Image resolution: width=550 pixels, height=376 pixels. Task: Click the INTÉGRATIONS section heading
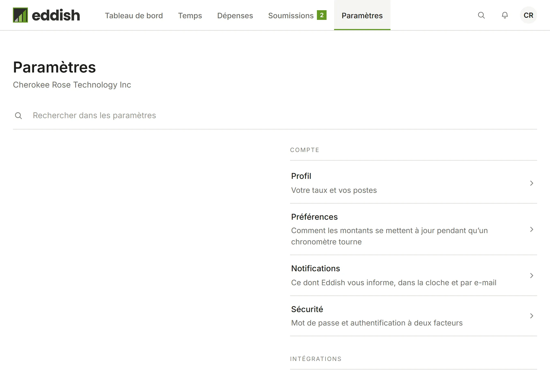tap(316, 359)
